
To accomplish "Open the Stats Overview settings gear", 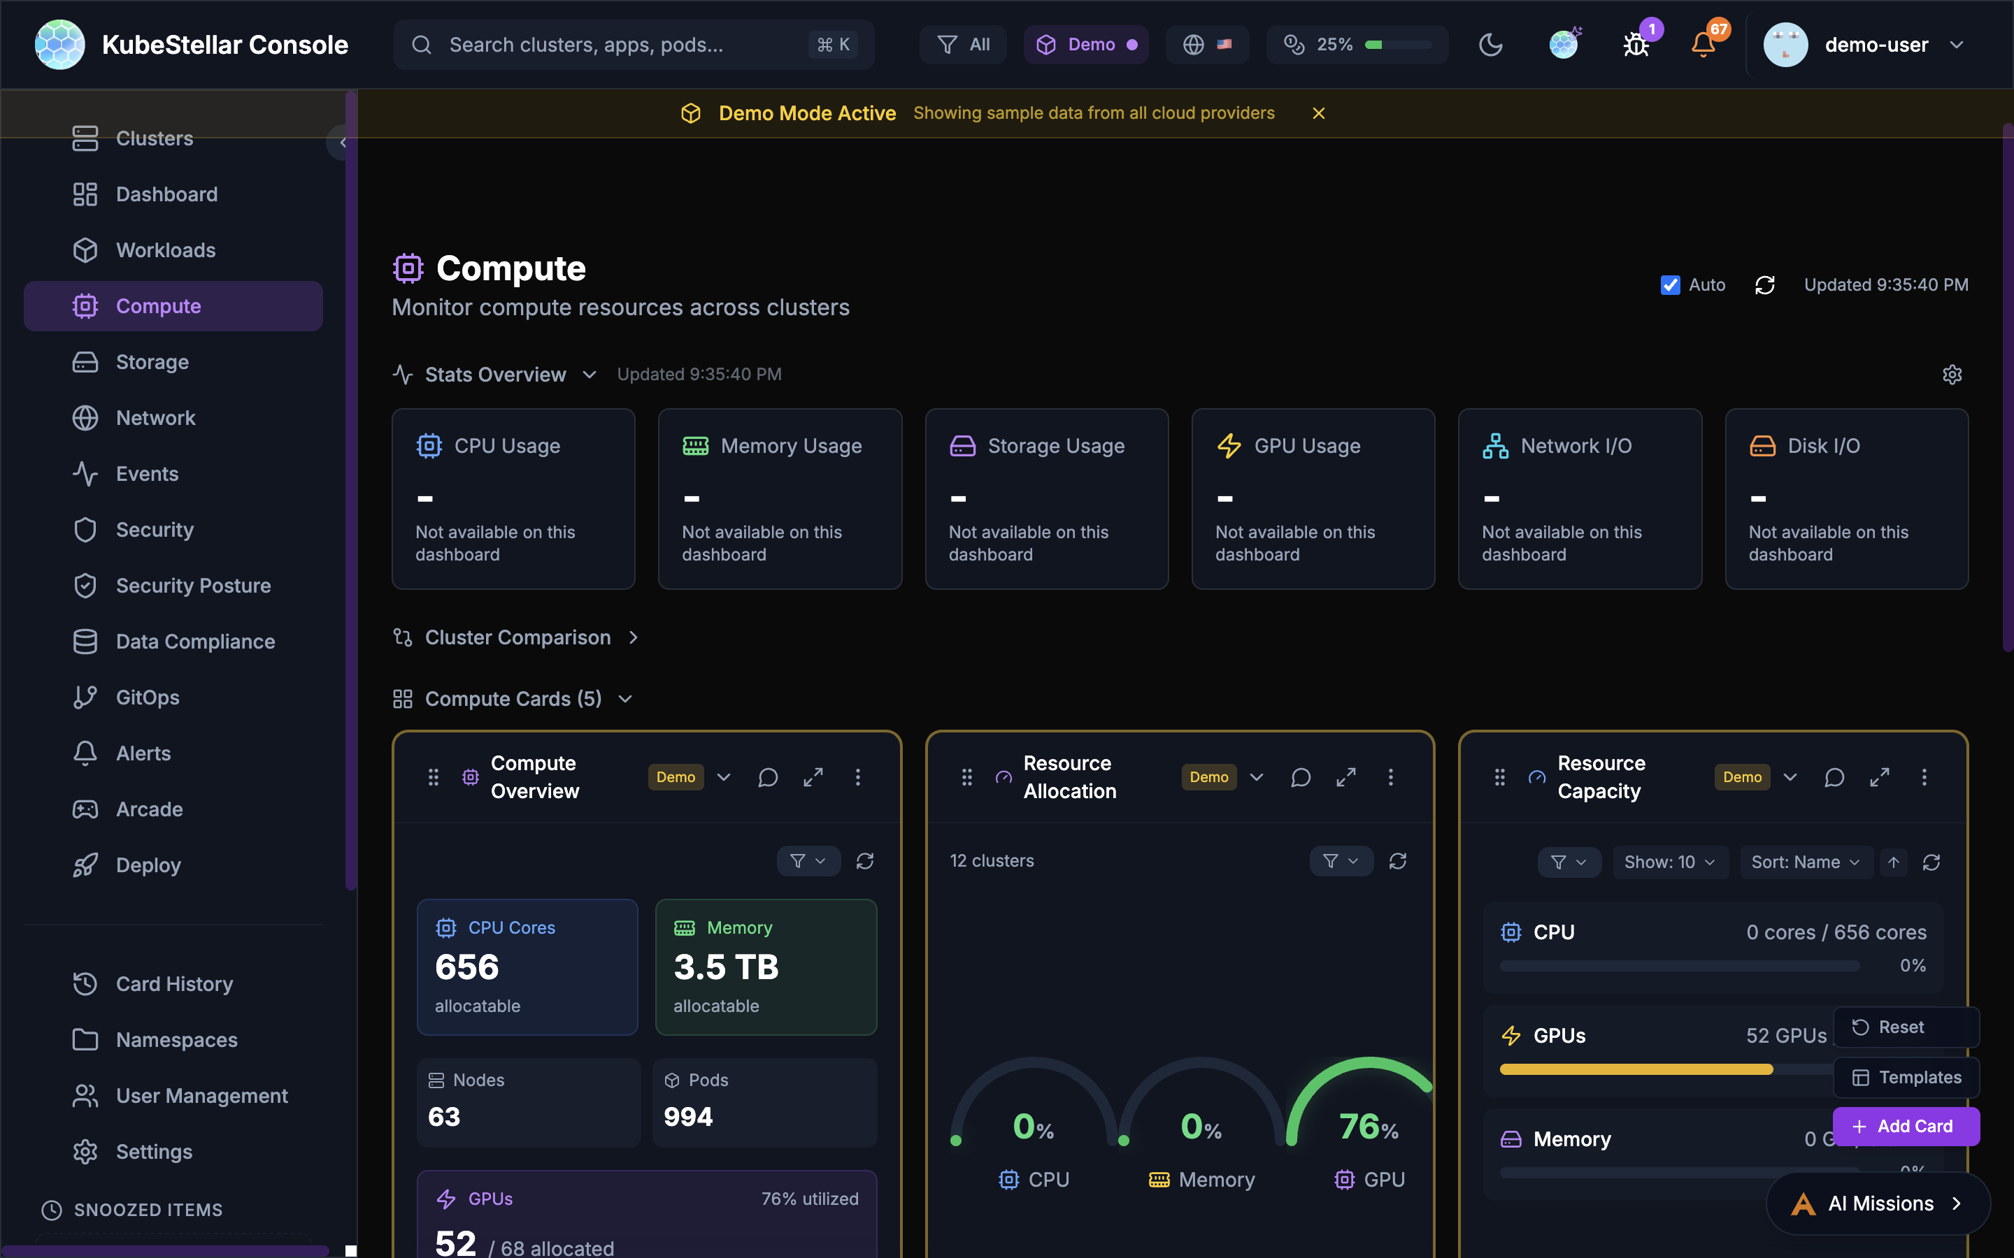I will [x=1952, y=374].
